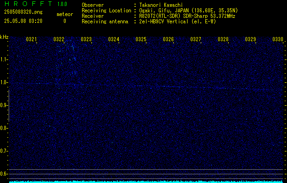Click the 0.7 kHz axis label
The image size is (287, 183).
point(3,151)
